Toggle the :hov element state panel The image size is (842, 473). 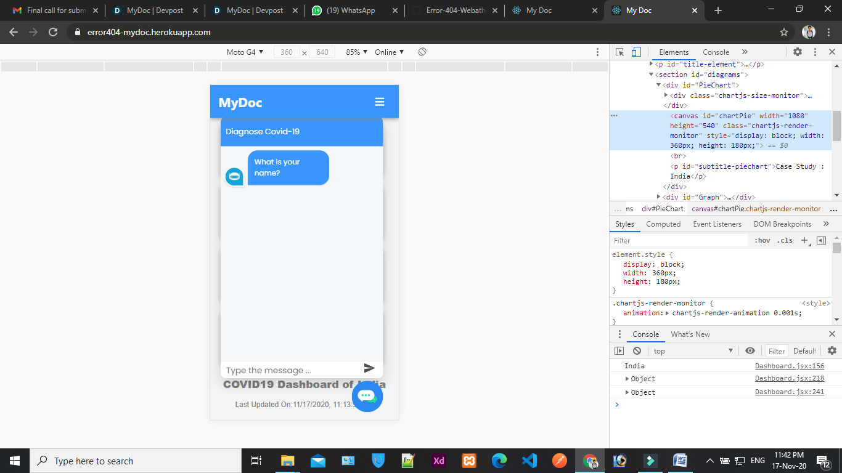762,241
